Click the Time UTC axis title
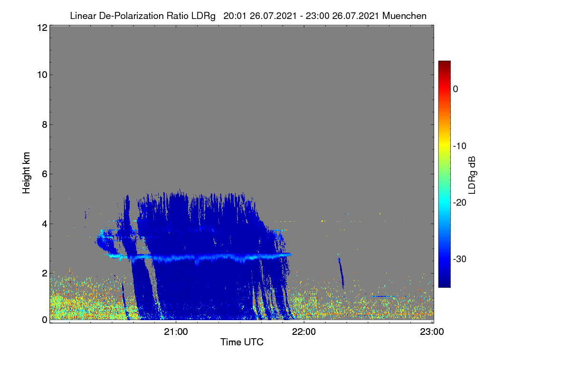 pyautogui.click(x=242, y=342)
